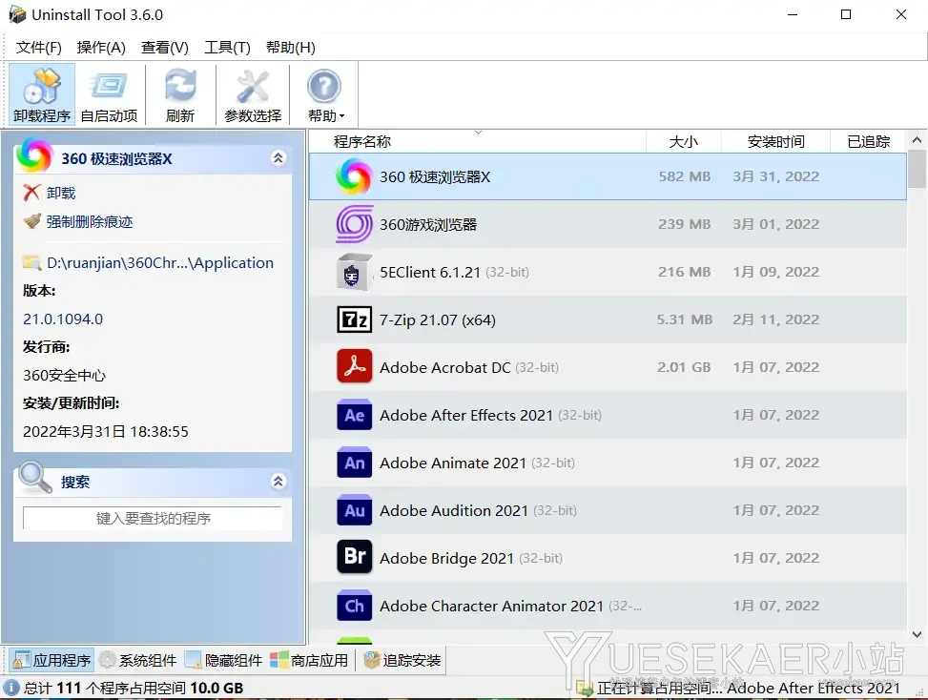Screen dimensions: 928x700
Task: Select the Adobe Bridge 2021 entry
Action: point(608,558)
